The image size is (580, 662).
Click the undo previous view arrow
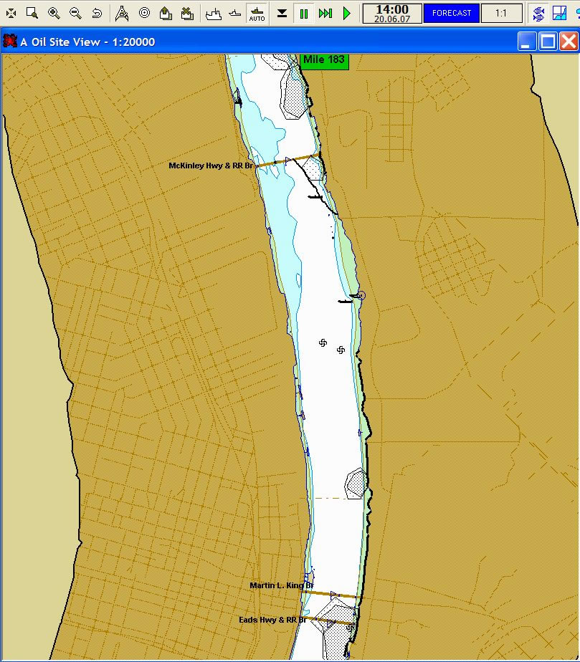[97, 13]
